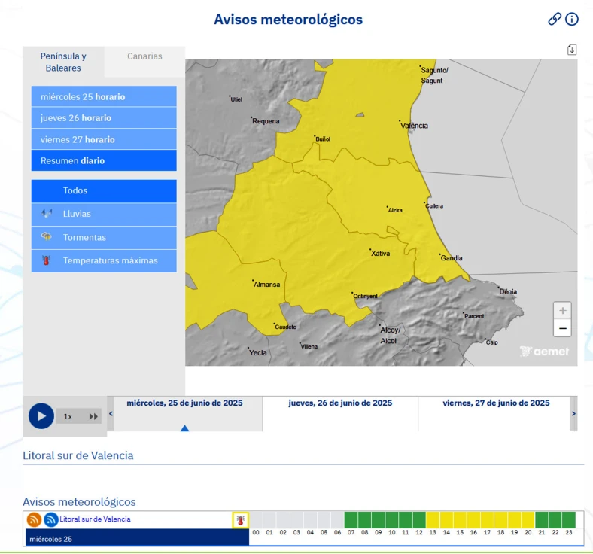Click València on the map
The height and width of the screenshot is (554, 593).
tap(414, 126)
